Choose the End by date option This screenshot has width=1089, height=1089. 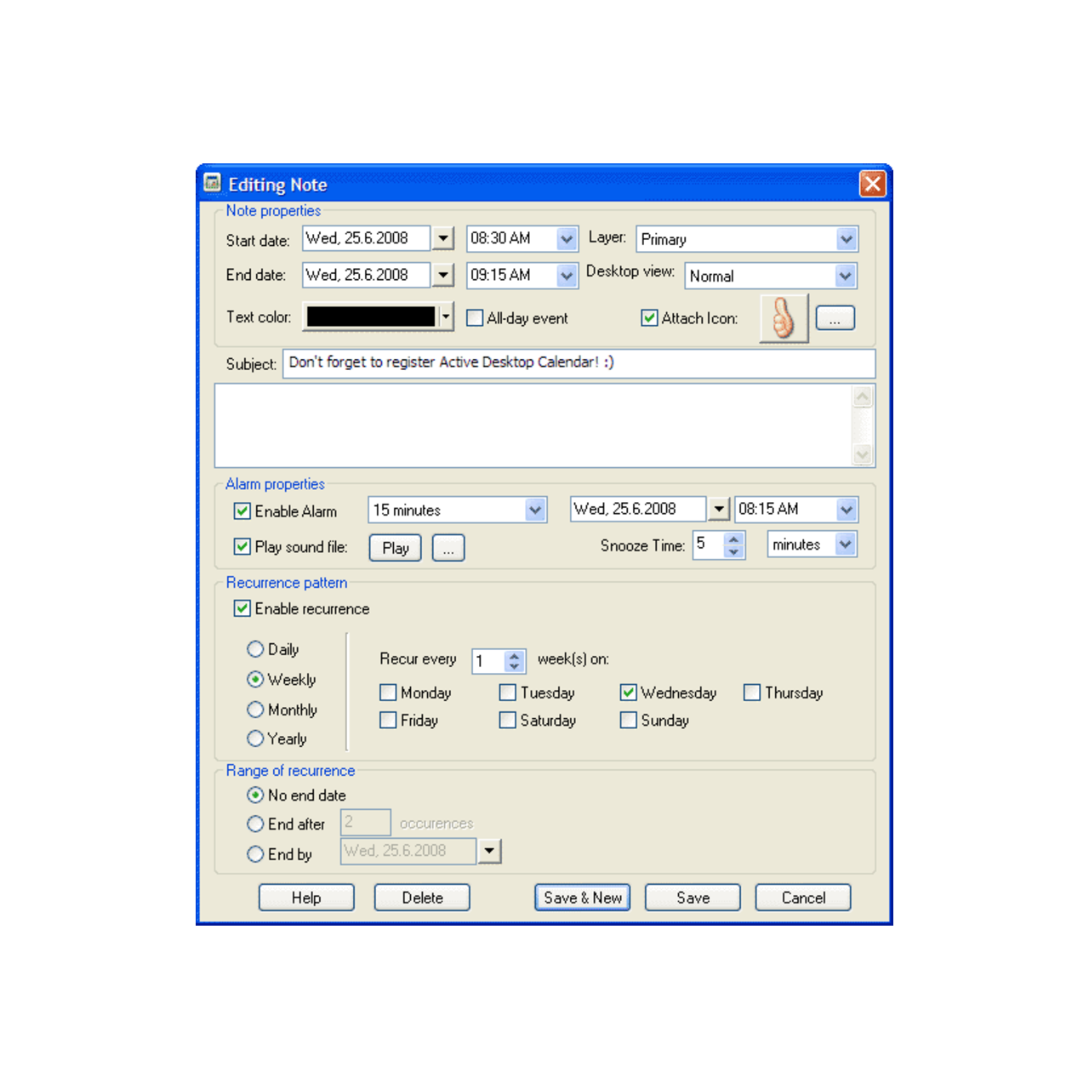255,854
